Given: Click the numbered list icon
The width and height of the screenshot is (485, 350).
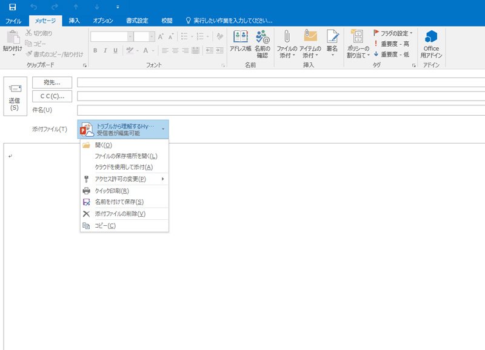Looking at the screenshot, I should pyautogui.click(x=200, y=36).
